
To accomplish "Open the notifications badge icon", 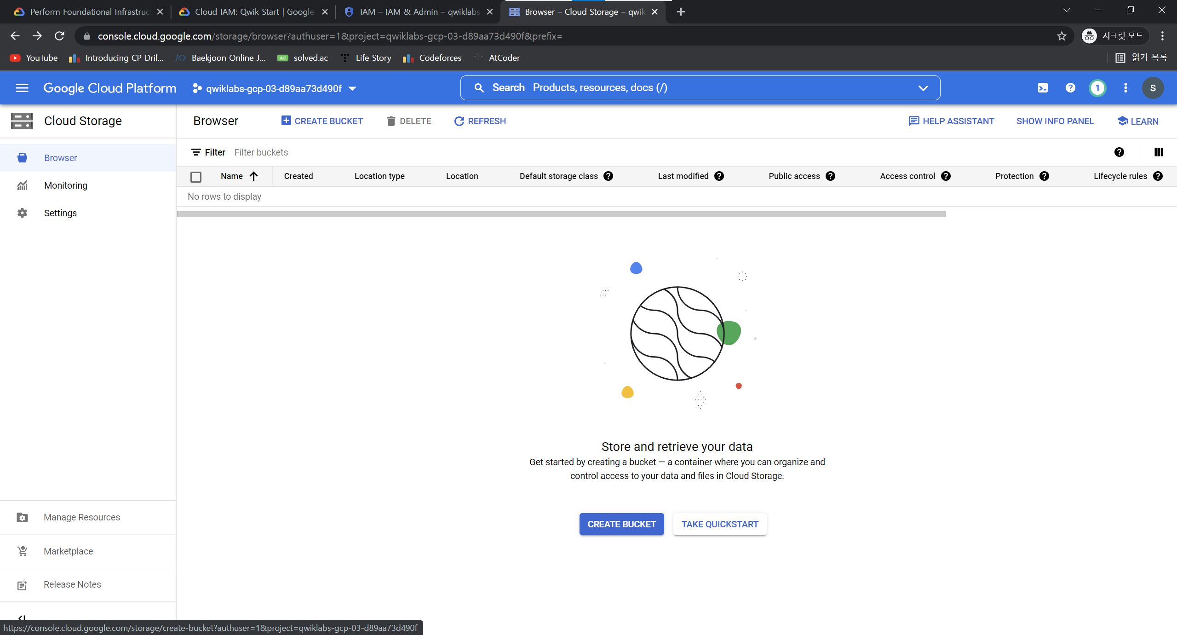I will [x=1097, y=88].
